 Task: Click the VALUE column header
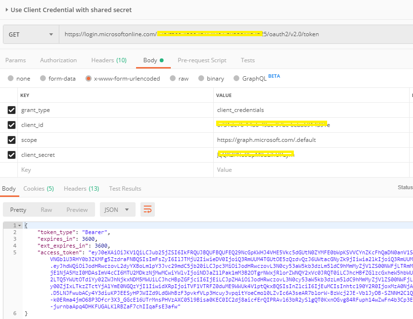224,96
